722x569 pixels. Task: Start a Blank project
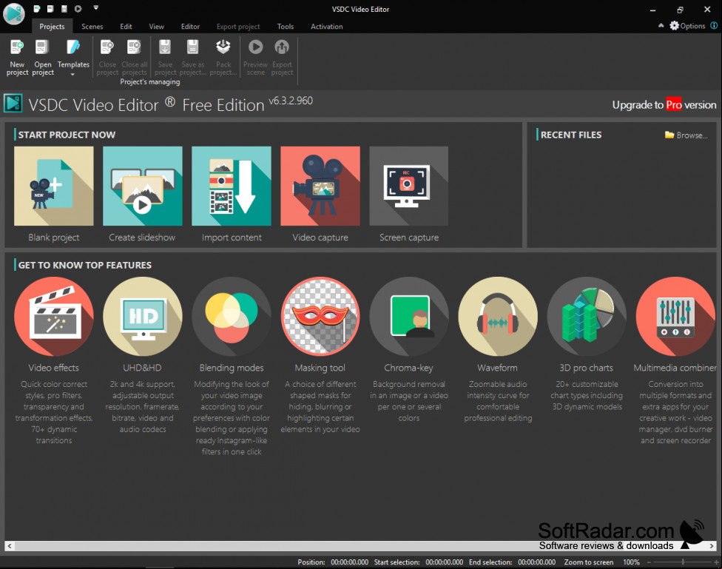click(54, 186)
